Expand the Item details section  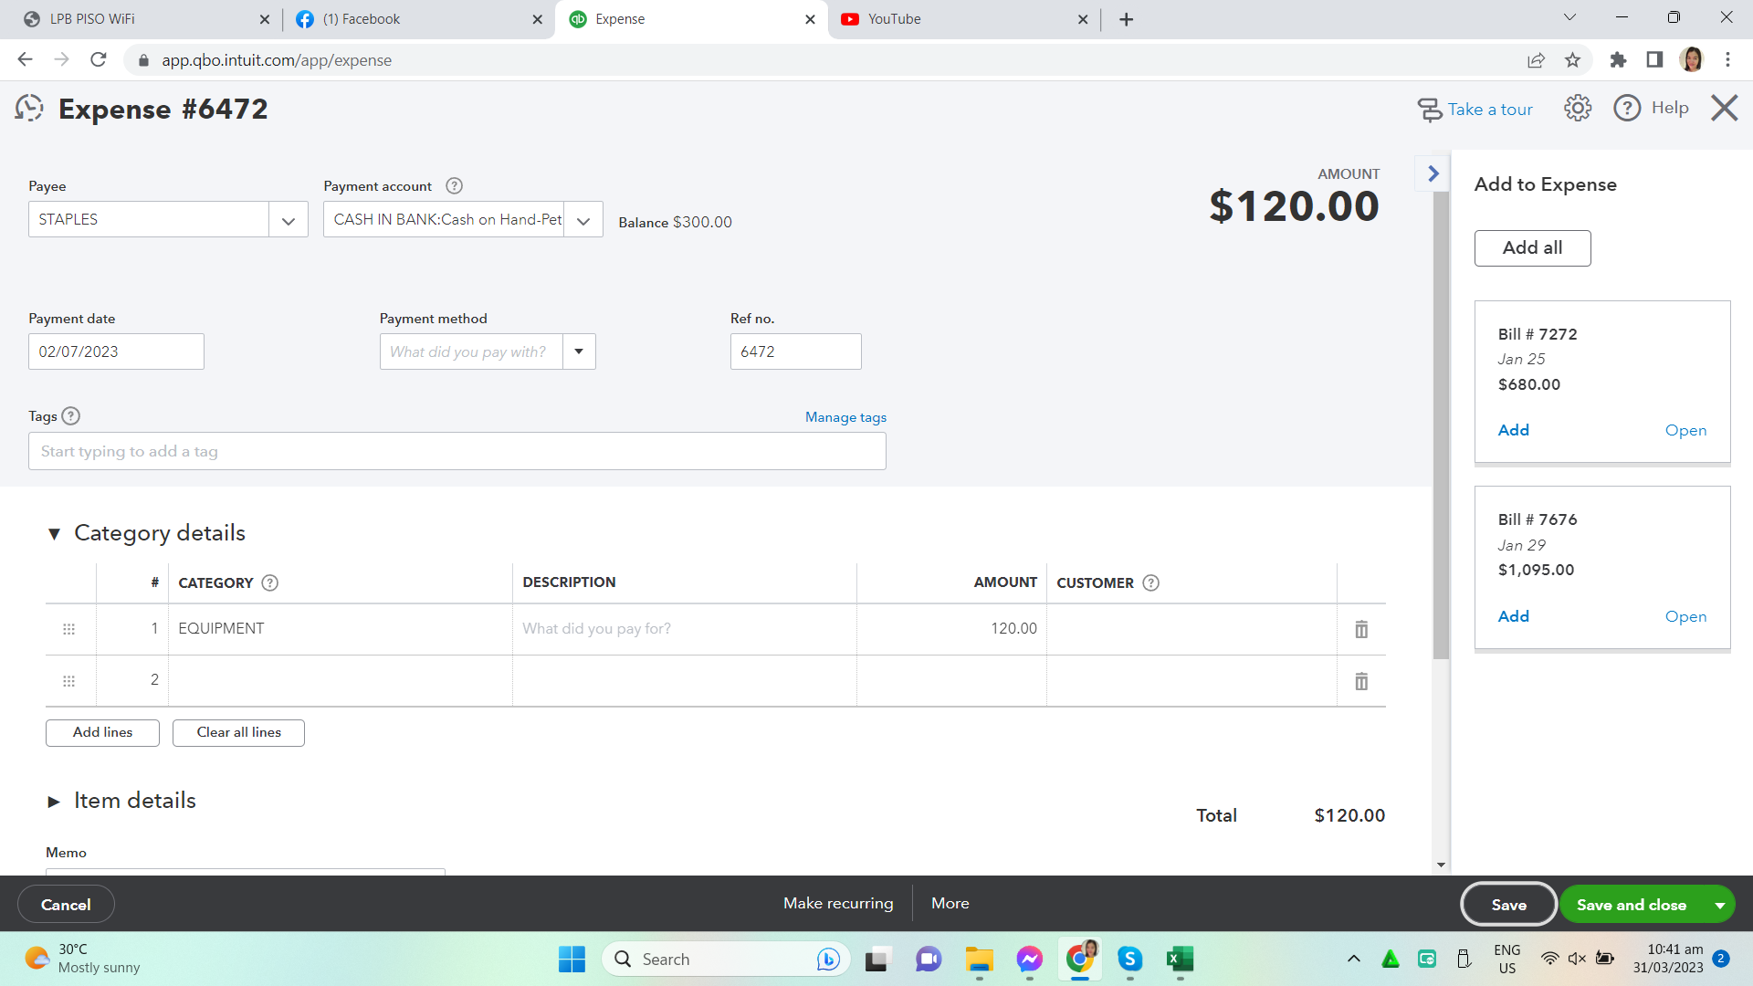pos(54,802)
